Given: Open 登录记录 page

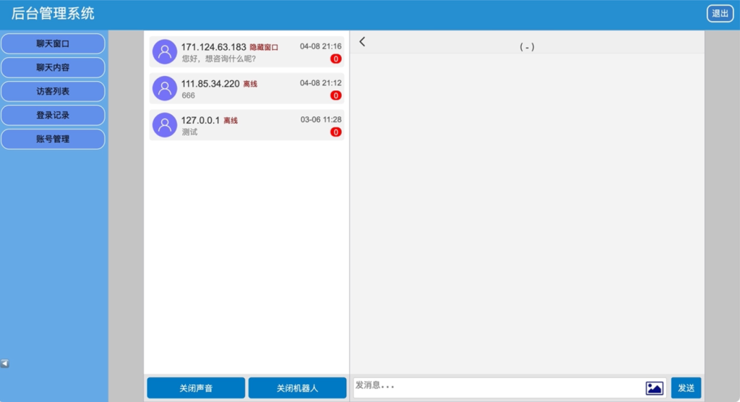Looking at the screenshot, I should point(53,115).
